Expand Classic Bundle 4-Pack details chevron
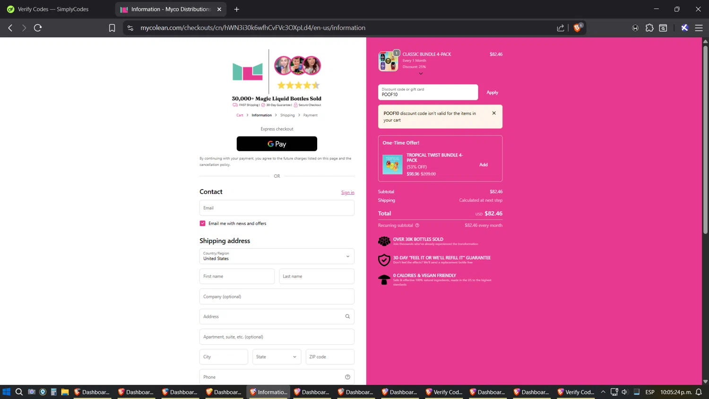 pos(421,74)
